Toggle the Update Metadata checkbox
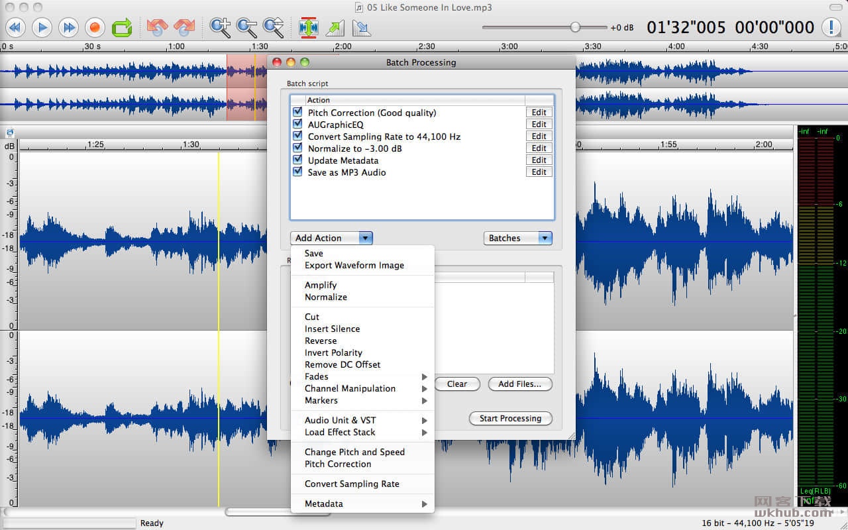Screen dimensions: 848x530 click(297, 160)
